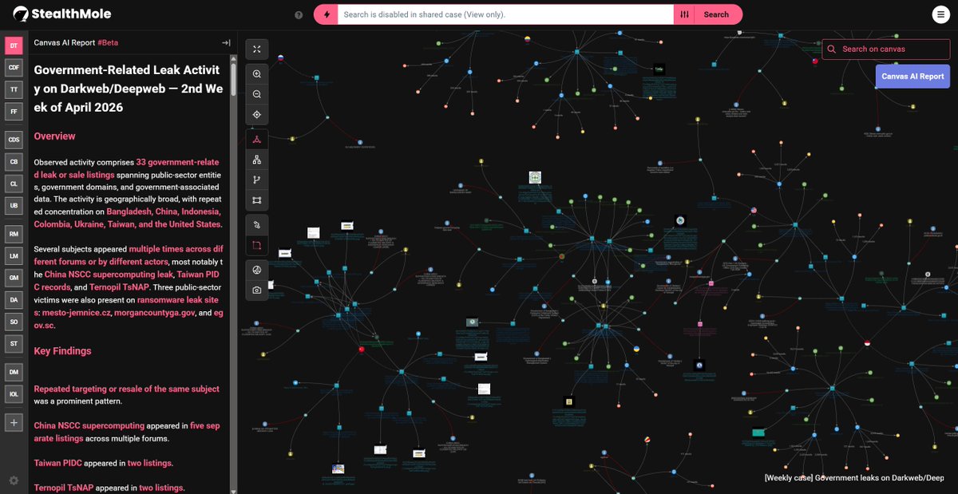
Task: Click the StealthMole logo
Action: click(61, 14)
